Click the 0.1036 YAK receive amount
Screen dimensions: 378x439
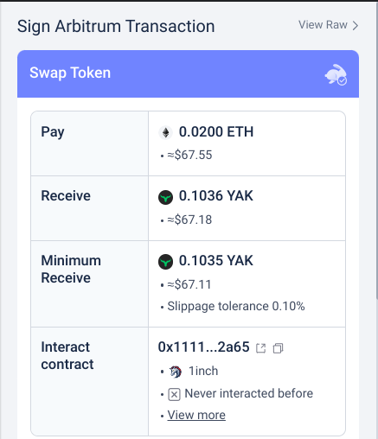(216, 196)
